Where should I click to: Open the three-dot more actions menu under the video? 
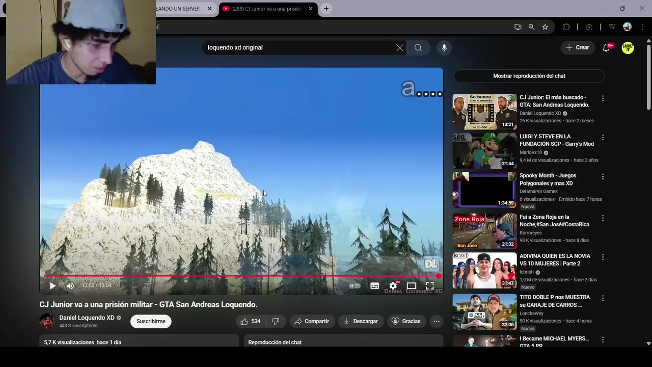(x=436, y=321)
